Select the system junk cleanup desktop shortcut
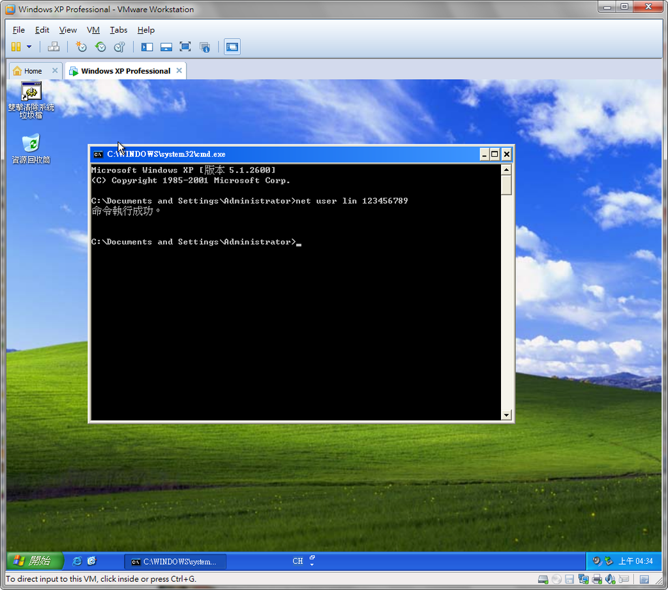Image resolution: width=668 pixels, height=590 pixels. tap(31, 100)
